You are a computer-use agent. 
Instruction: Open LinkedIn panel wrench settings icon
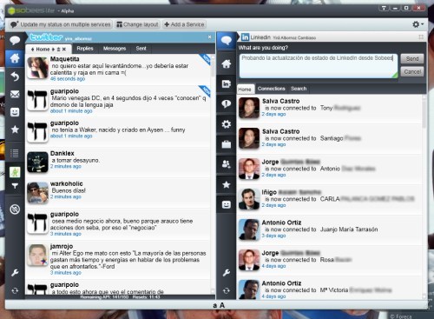(227, 273)
